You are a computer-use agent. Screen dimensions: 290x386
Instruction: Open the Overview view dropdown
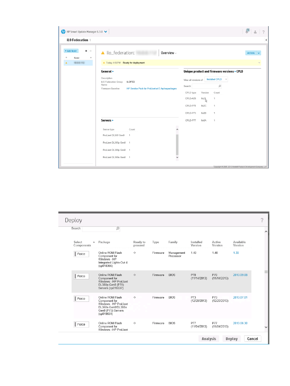pyautogui.click(x=169, y=53)
